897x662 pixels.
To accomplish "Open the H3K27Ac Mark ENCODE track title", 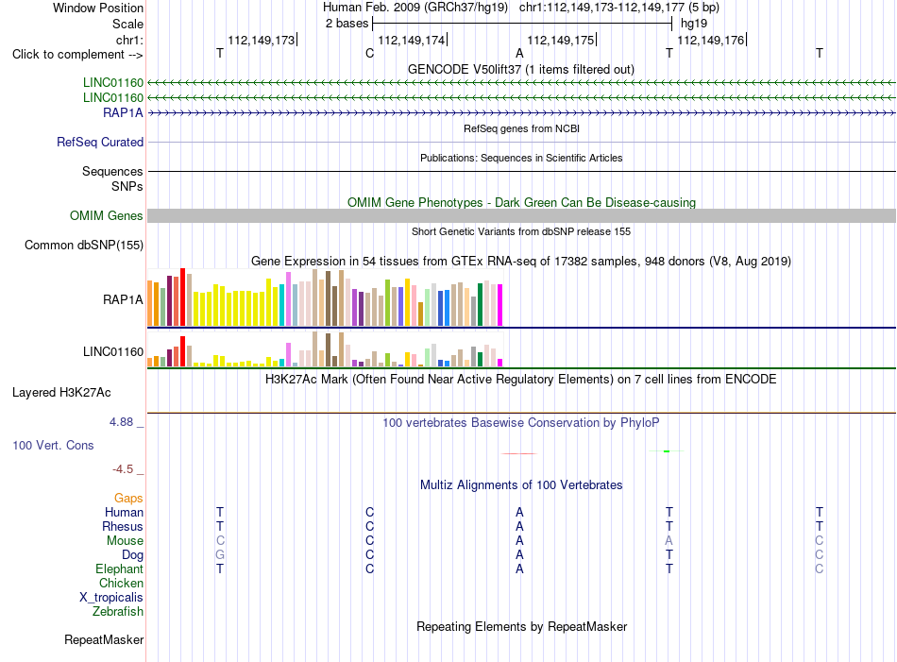I will [521, 380].
